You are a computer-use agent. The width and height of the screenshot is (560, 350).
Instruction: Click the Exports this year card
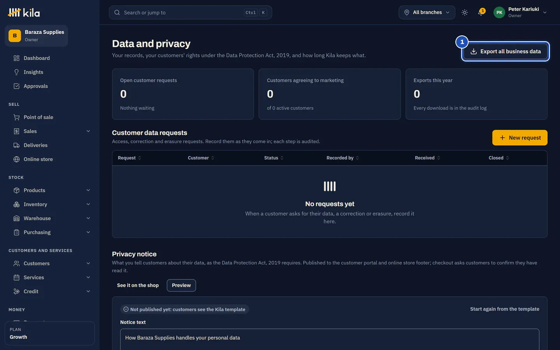pyautogui.click(x=476, y=94)
